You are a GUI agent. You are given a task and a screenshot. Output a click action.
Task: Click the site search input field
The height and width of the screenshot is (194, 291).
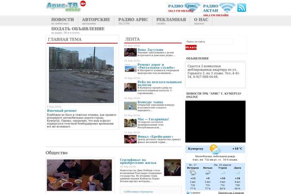[209, 42]
